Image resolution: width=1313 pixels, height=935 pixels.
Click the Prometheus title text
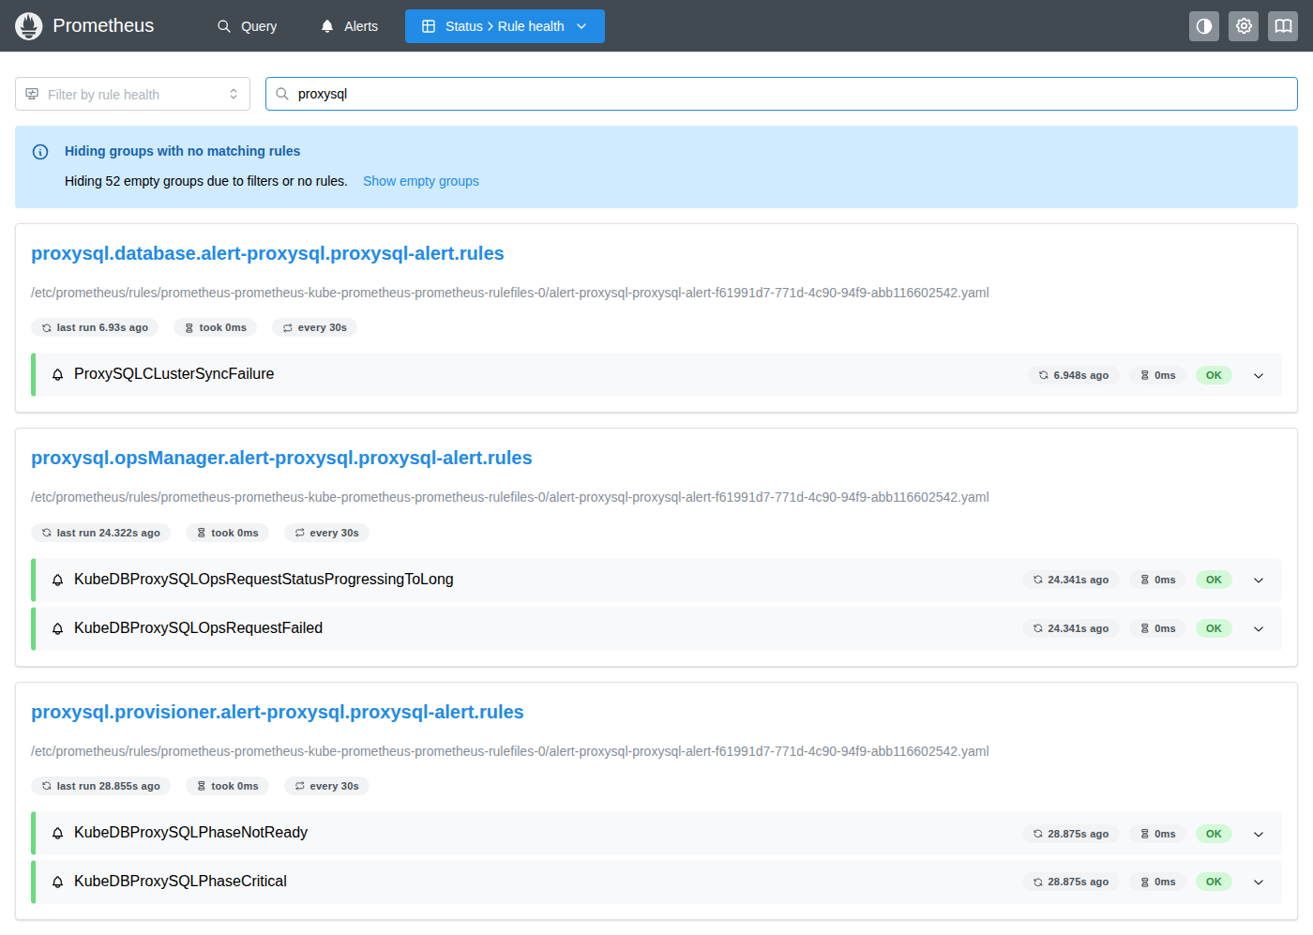[x=103, y=26]
